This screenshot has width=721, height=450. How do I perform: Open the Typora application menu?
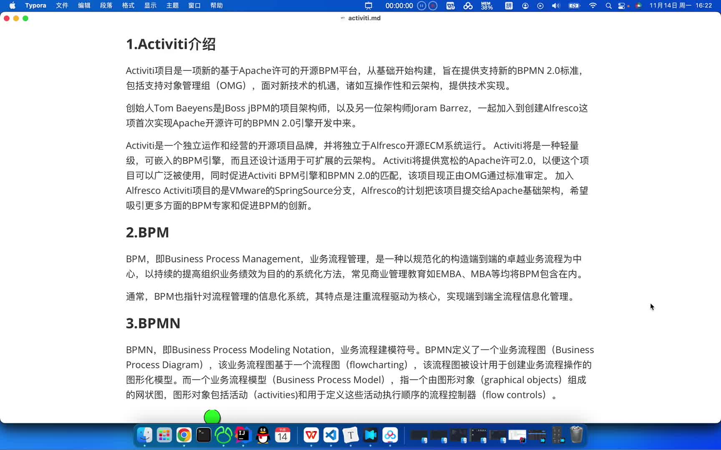35,5
